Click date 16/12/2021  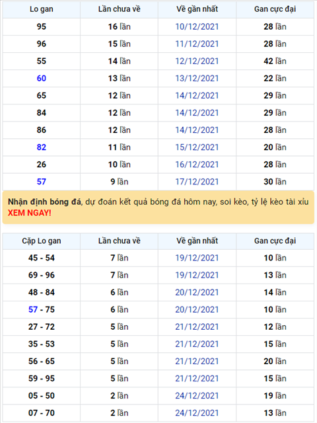197,165
